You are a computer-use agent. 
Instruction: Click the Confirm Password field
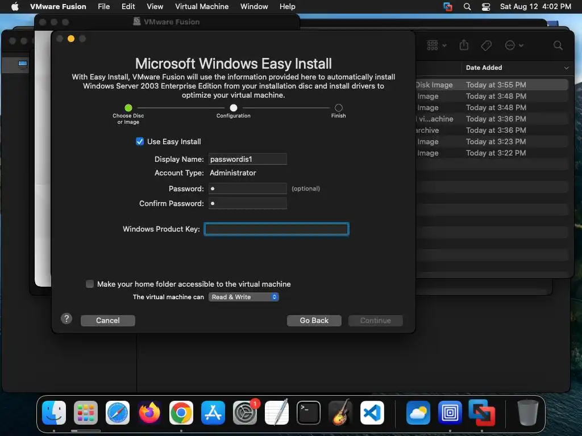click(248, 203)
